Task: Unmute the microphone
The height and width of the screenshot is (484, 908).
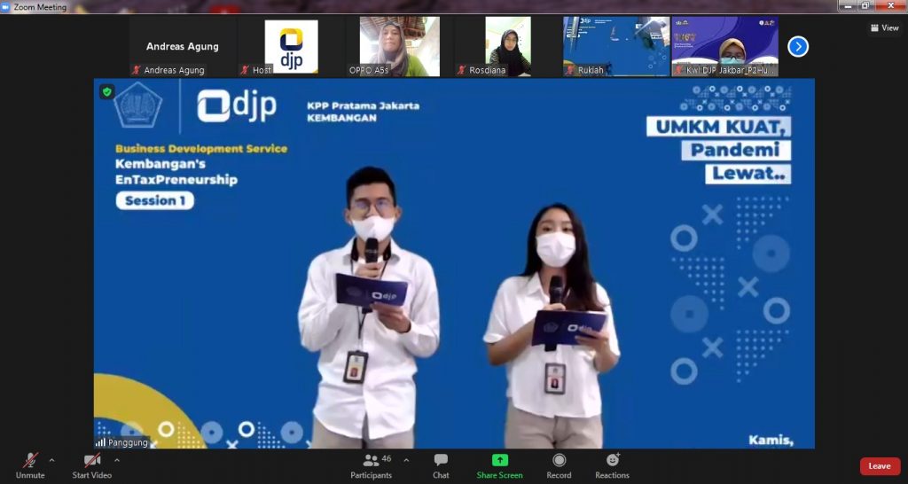Action: 30,466
